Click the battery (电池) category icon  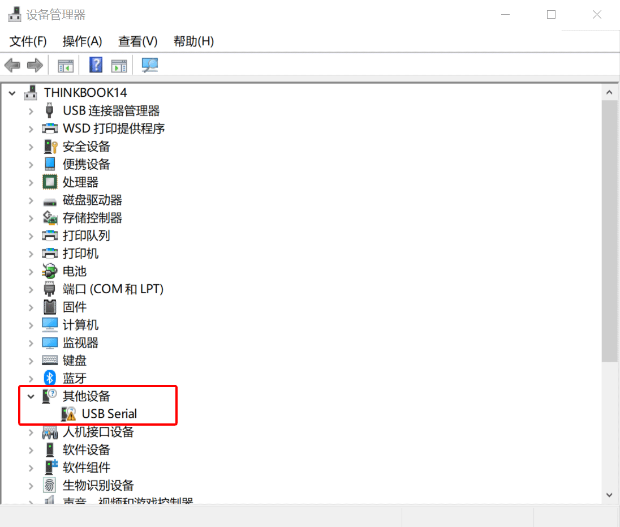click(50, 271)
